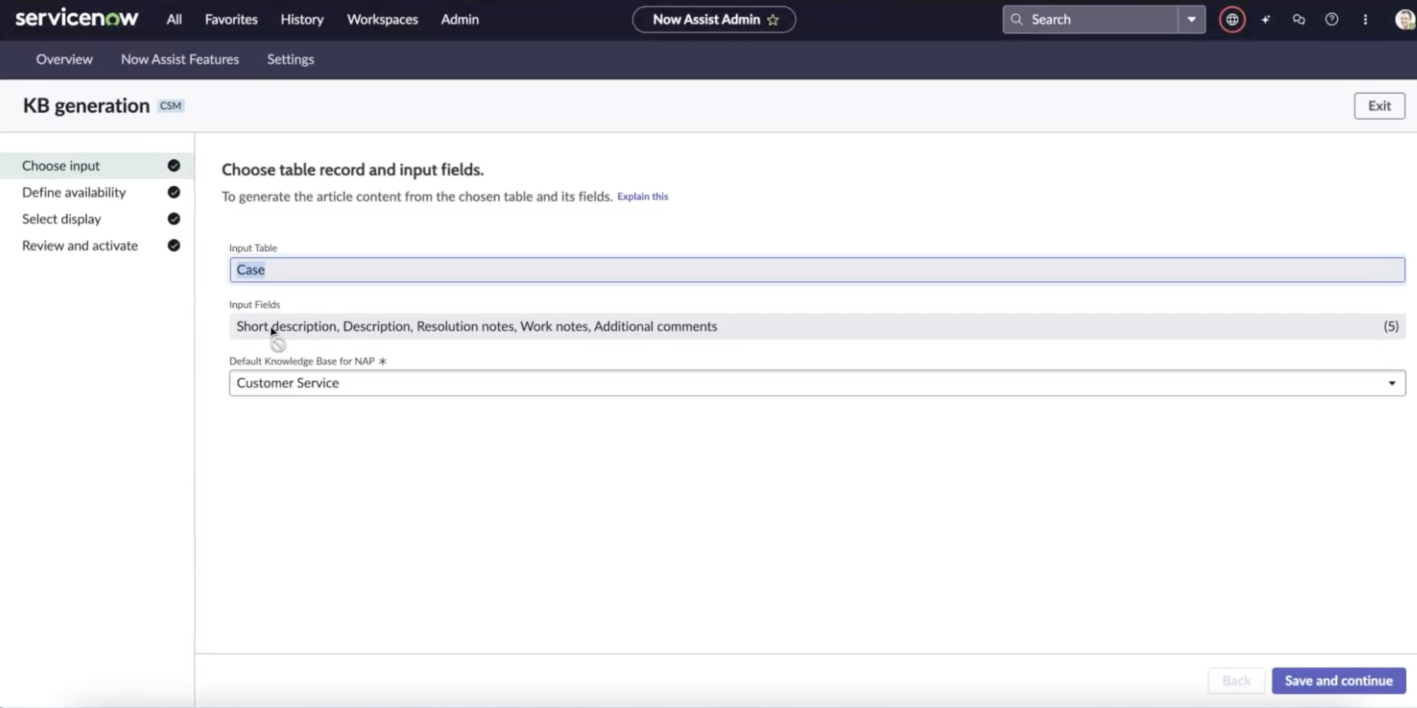
Task: Click the Explain this link
Action: [643, 196]
